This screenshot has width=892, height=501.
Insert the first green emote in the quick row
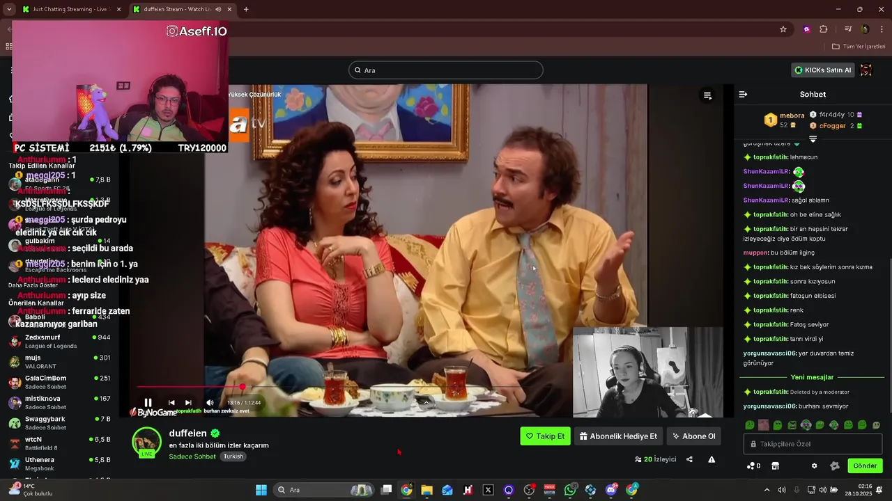[x=749, y=425]
